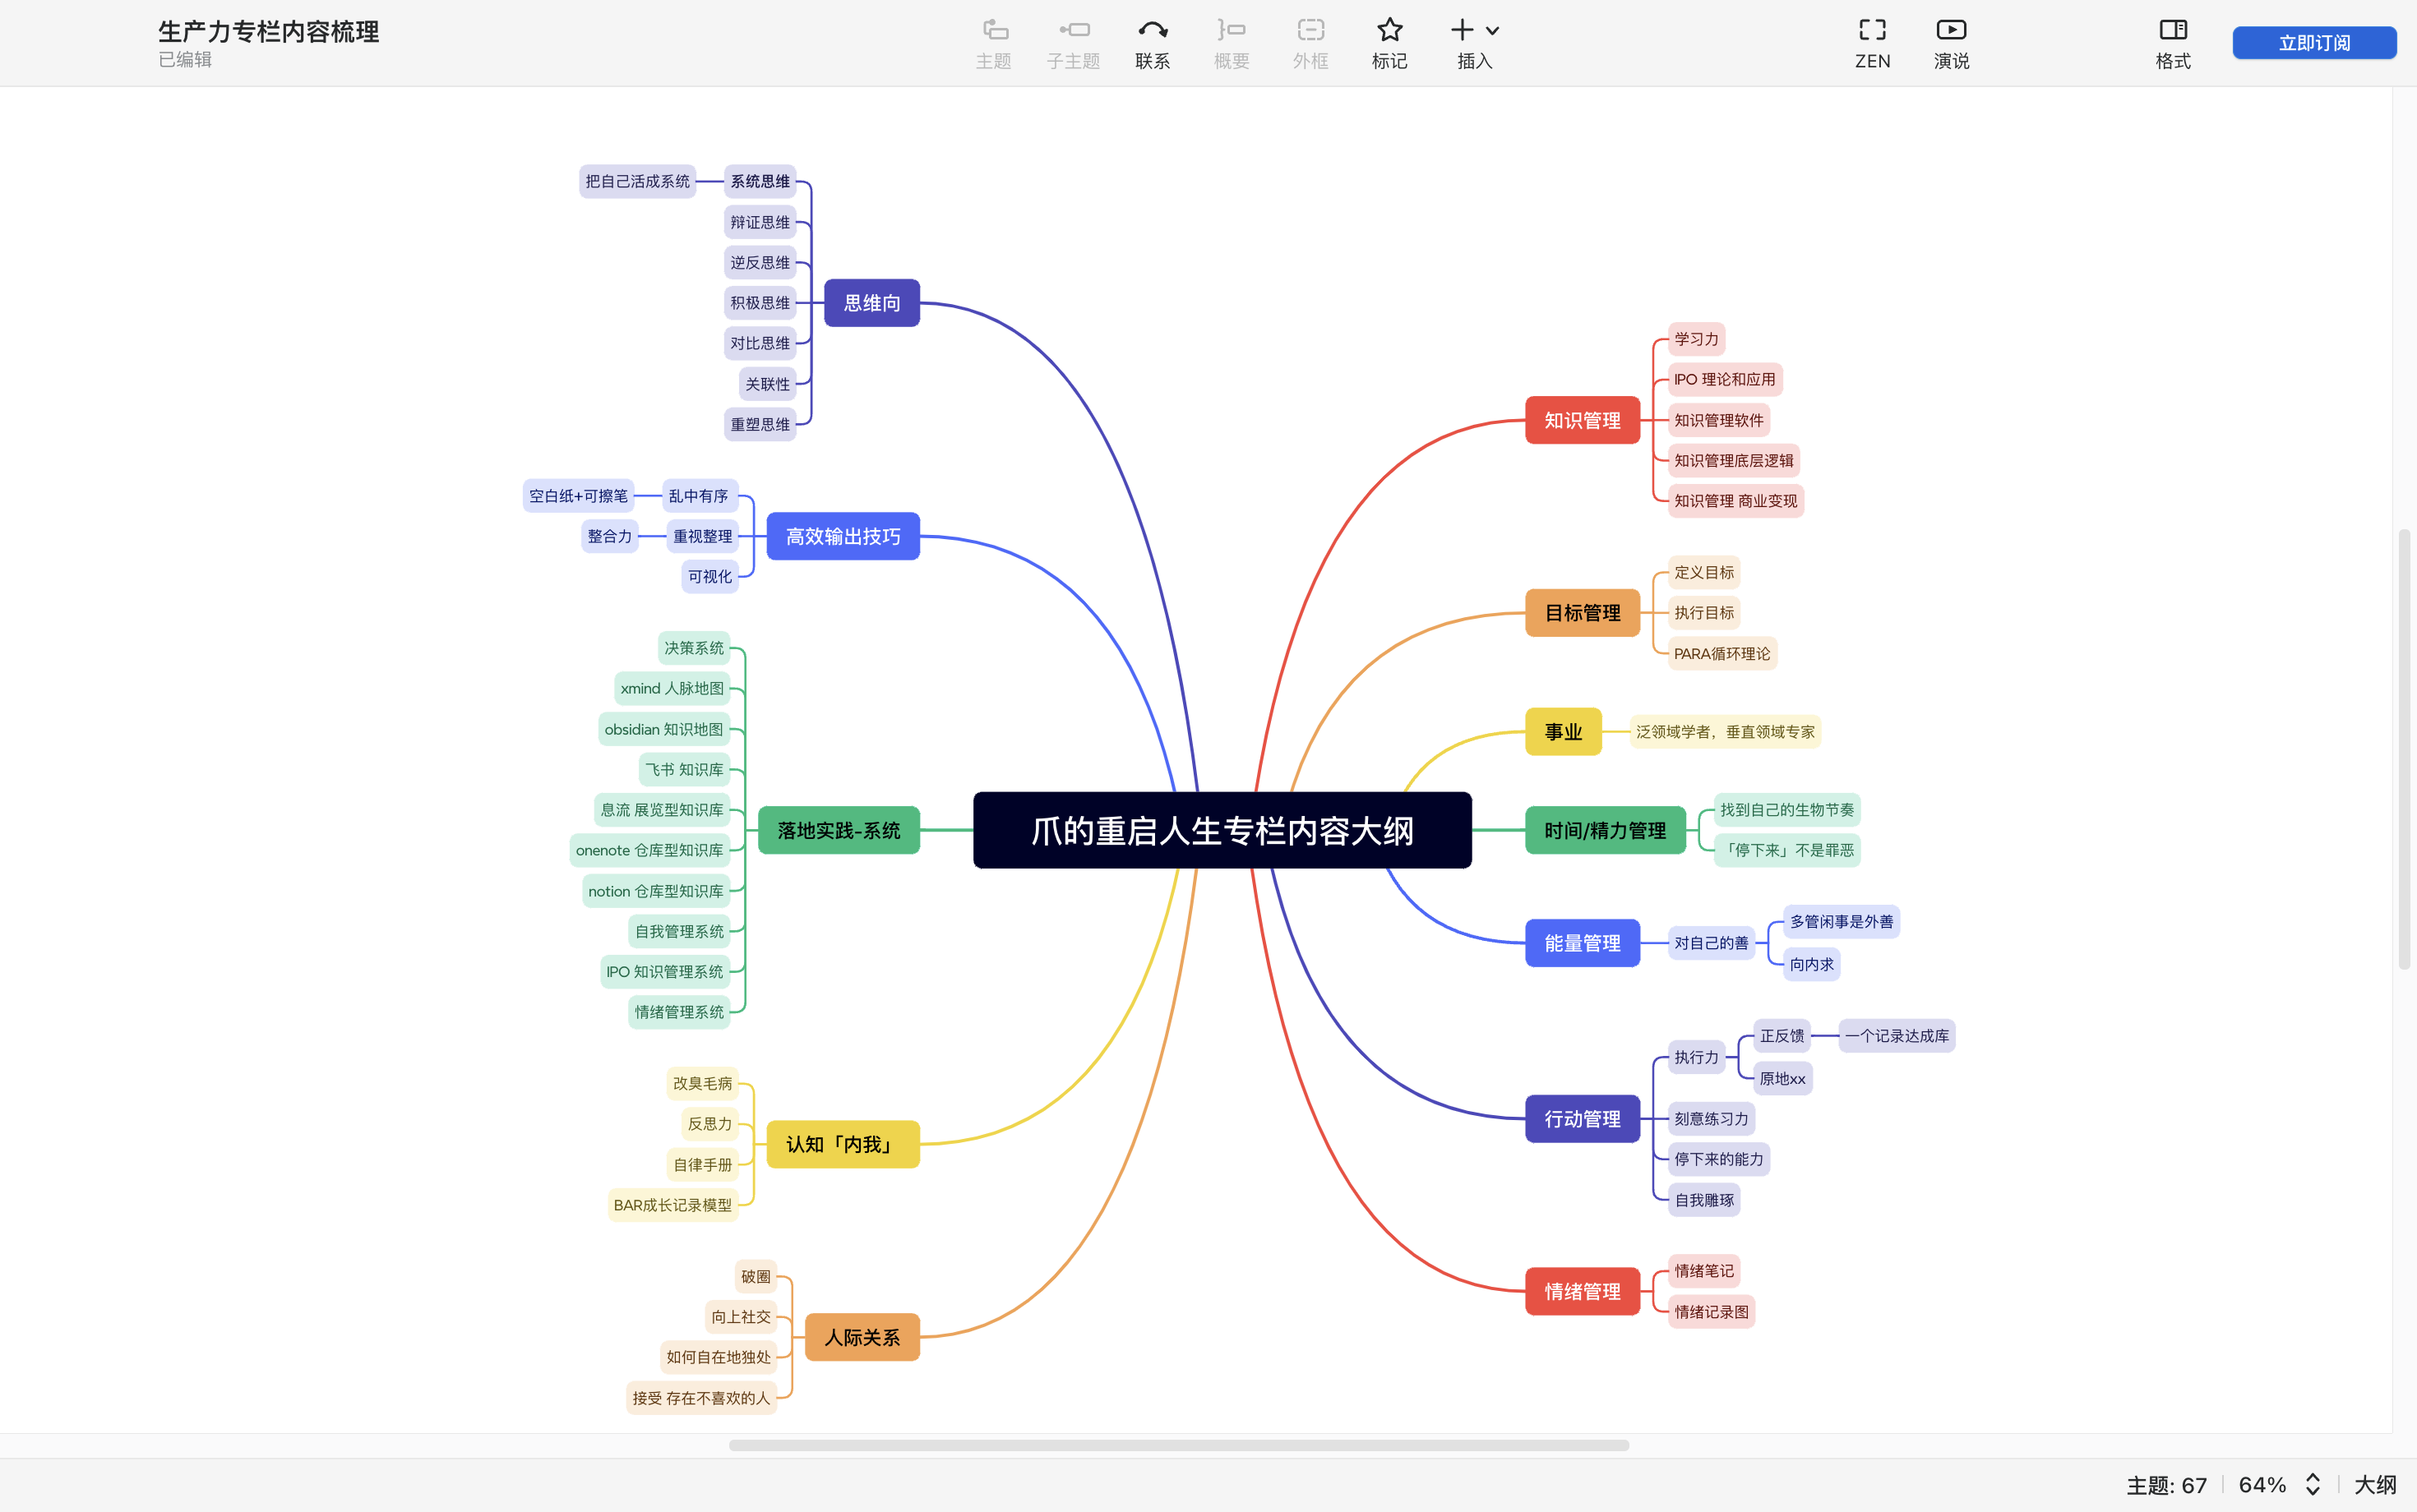Toggle the Format (格式) side panel

[2173, 31]
